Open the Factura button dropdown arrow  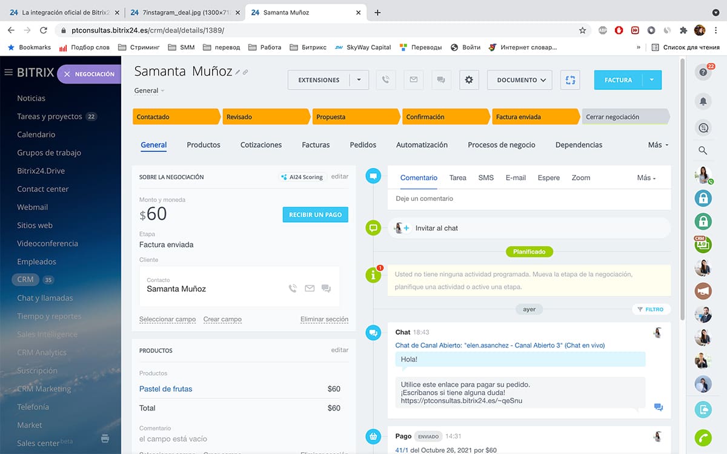(652, 80)
